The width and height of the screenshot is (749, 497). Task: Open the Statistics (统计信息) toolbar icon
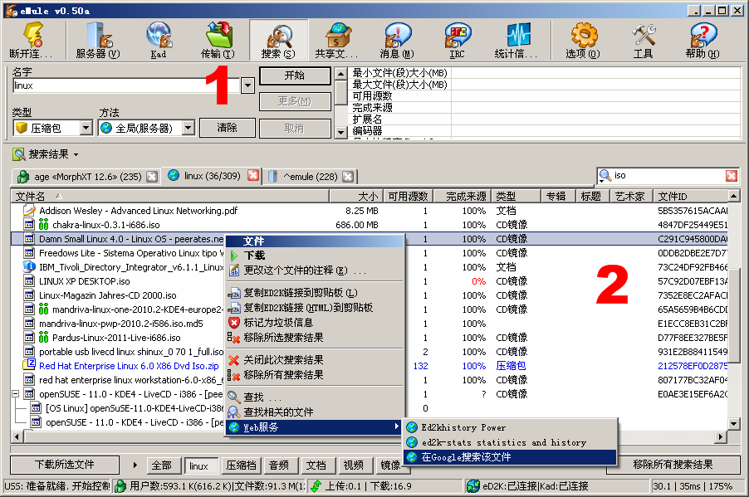[x=516, y=40]
